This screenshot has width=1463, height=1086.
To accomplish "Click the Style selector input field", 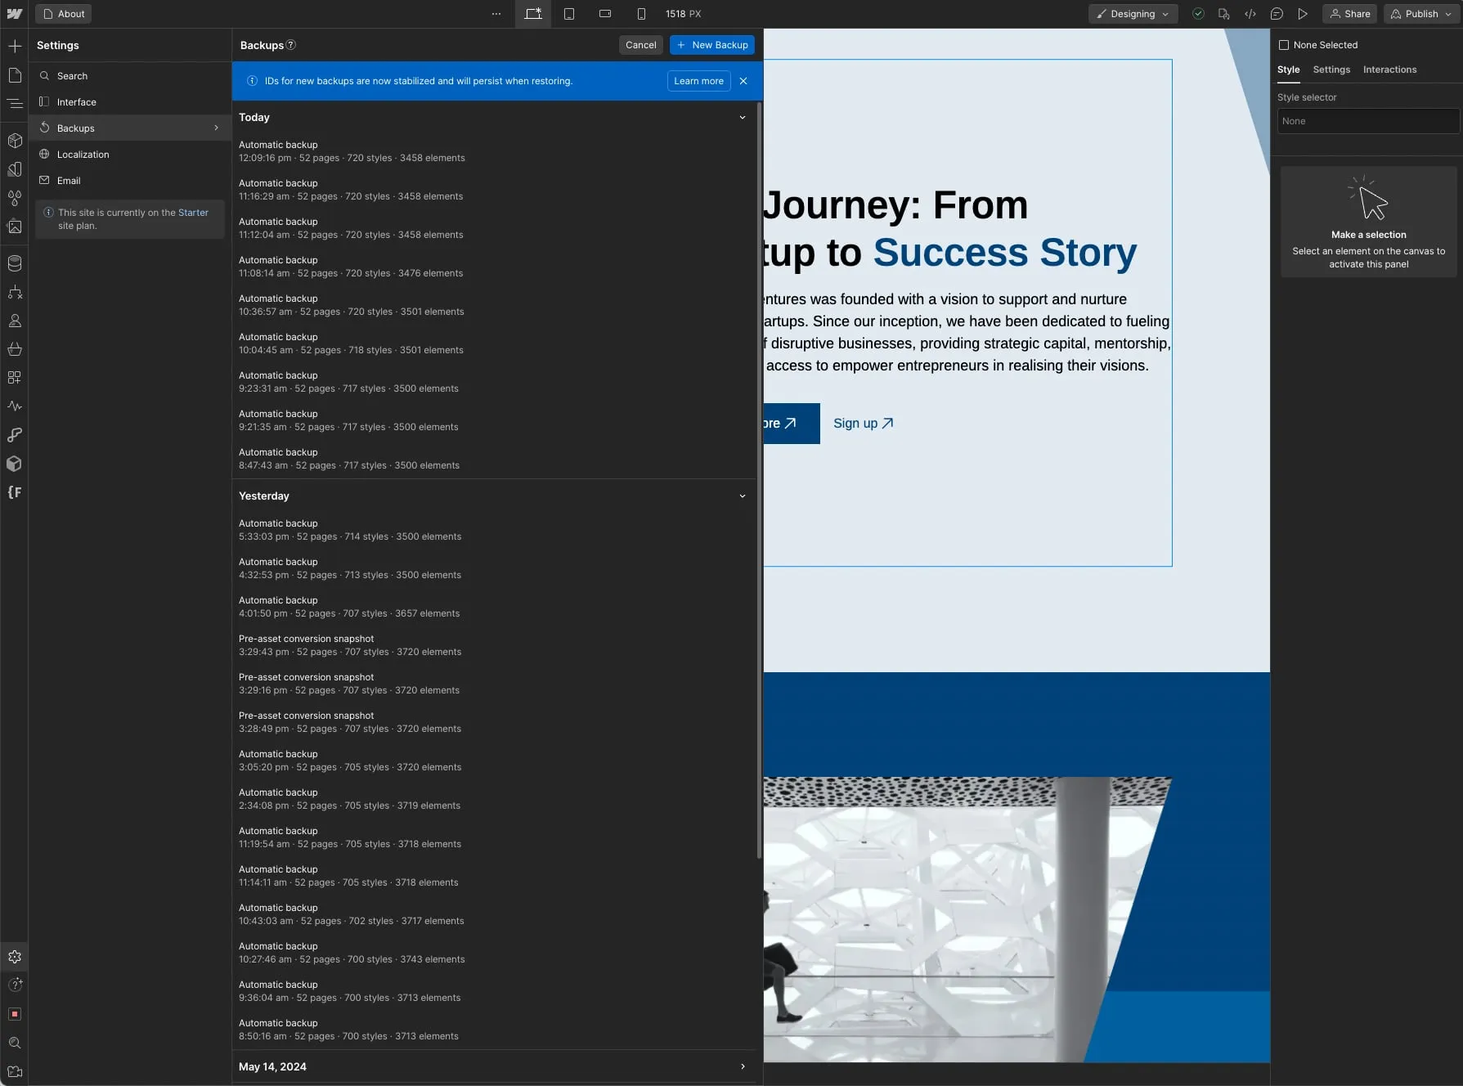I will (1367, 121).
